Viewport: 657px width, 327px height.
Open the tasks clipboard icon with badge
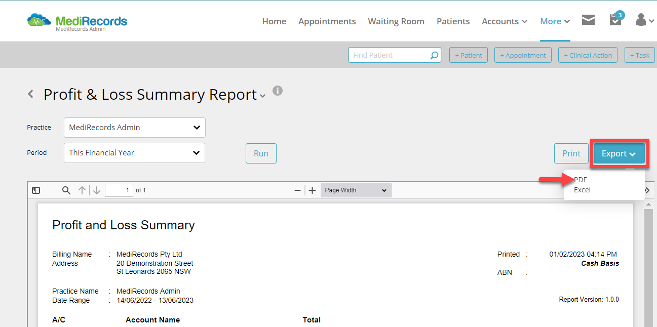point(616,19)
